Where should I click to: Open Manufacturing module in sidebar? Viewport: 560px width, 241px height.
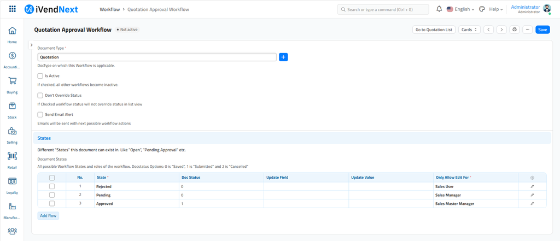coord(12,210)
